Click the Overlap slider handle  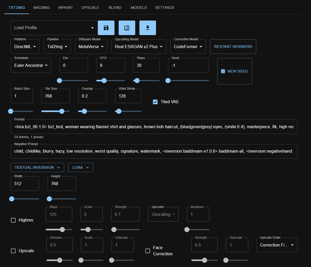coord(84,111)
